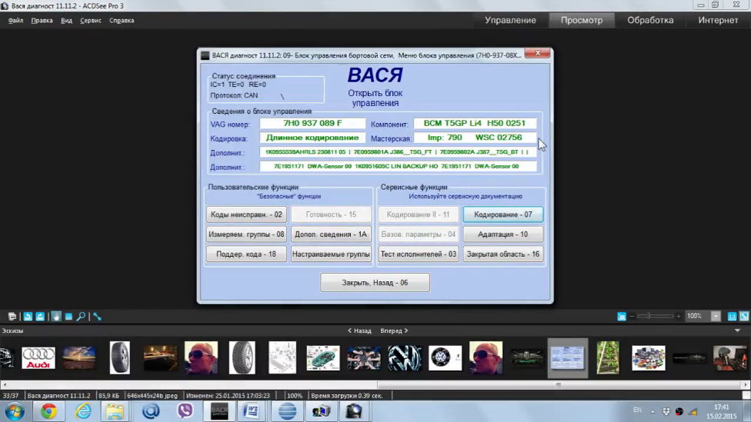751x422 pixels.
Task: Click the Компонент field BCM T5GP
Action: click(475, 124)
